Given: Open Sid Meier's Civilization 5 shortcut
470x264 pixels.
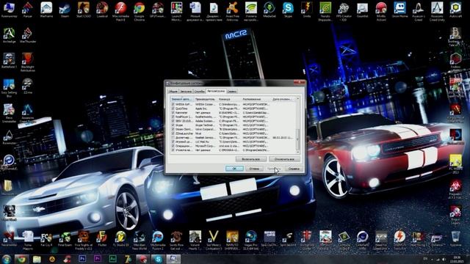Looking at the screenshot, I should [x=214, y=240].
